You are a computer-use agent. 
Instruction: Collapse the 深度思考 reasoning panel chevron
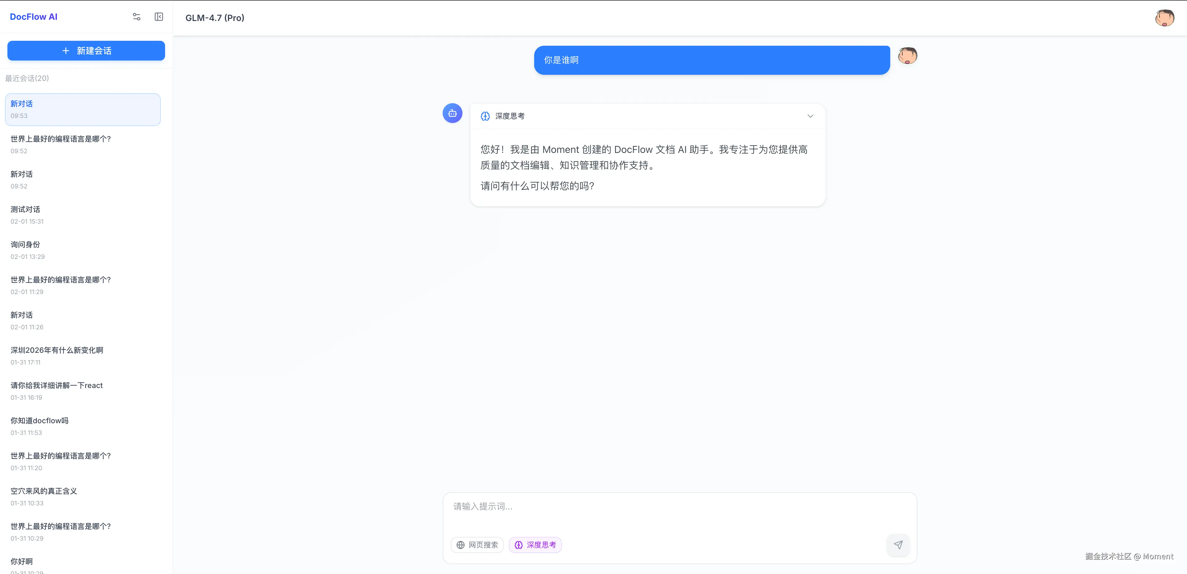coord(810,116)
